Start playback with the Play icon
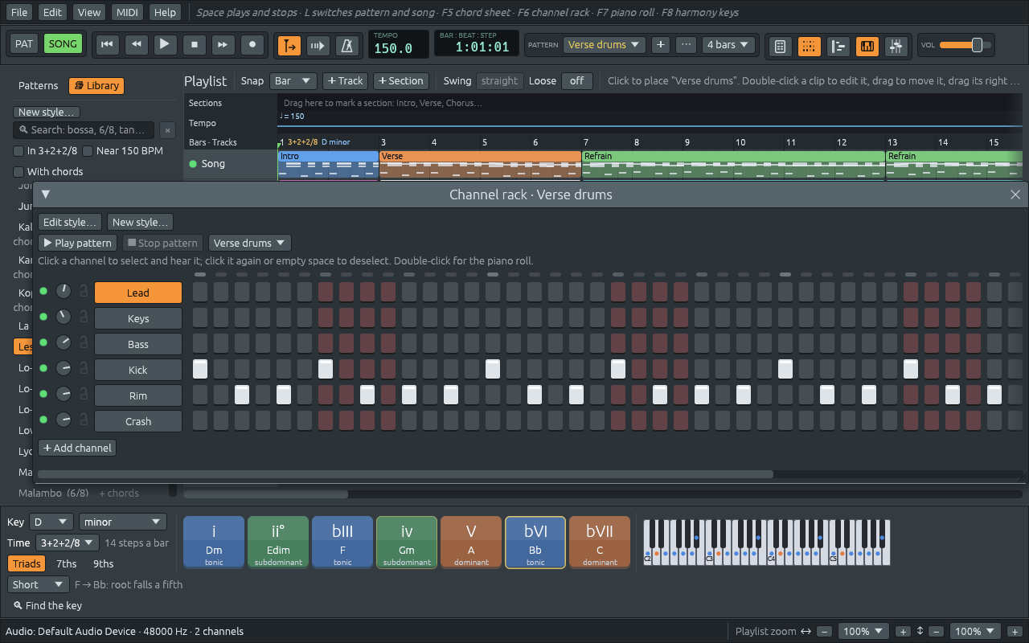This screenshot has height=643, width=1029. (165, 45)
